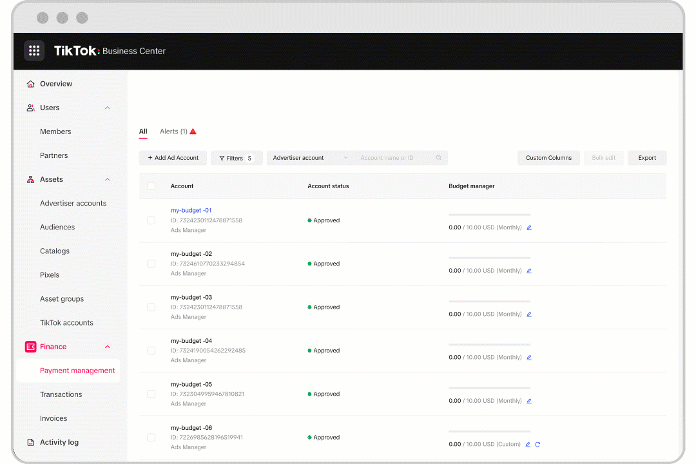The image size is (696, 464).
Task: Open the Advertiser account dropdown
Action: pyautogui.click(x=310, y=158)
